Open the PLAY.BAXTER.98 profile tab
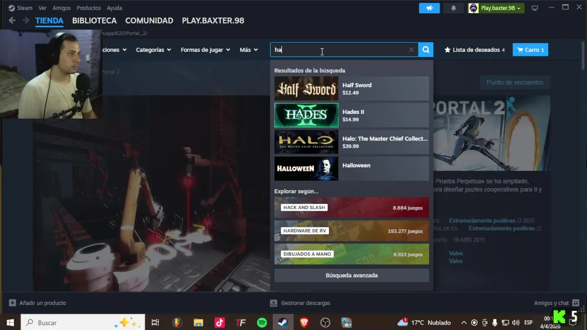Image resolution: width=587 pixels, height=330 pixels. point(213,21)
